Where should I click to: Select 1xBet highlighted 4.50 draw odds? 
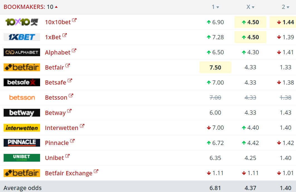coord(250,37)
